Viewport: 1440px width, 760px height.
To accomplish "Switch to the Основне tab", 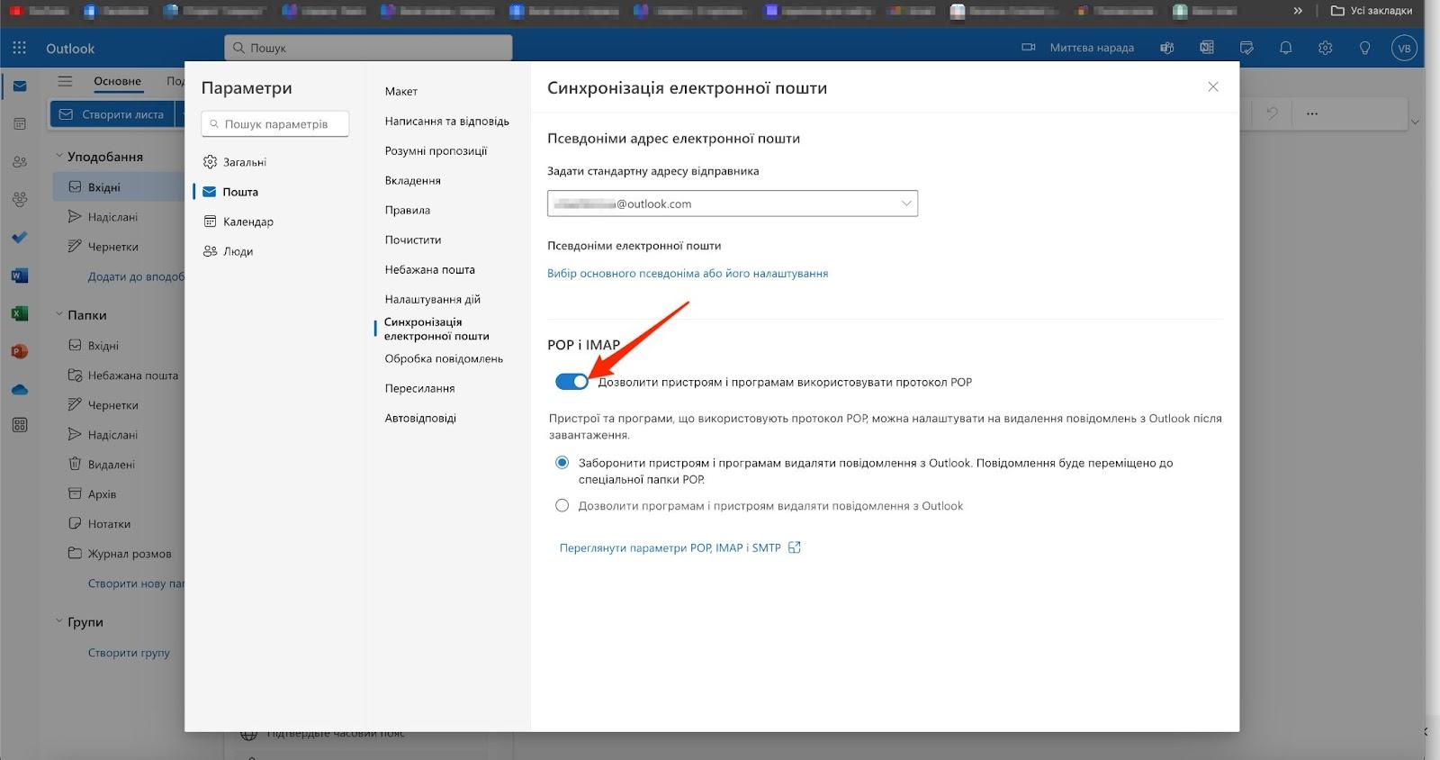I will click(117, 81).
